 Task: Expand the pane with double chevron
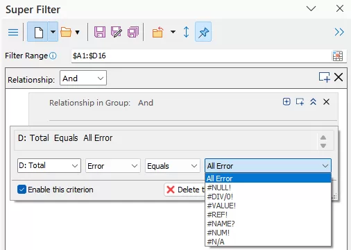(x=339, y=32)
